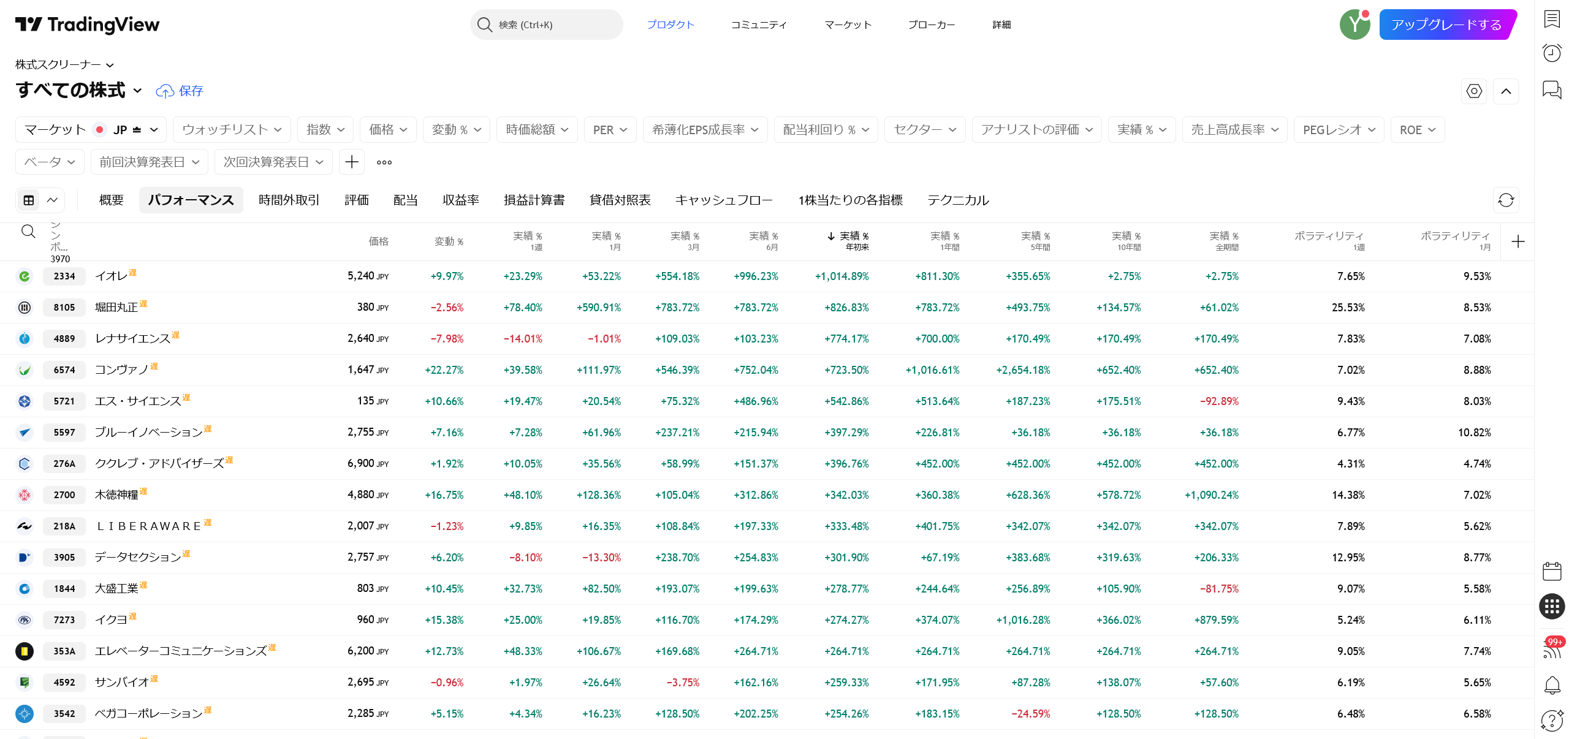Open the ベータ filter dropdown
This screenshot has height=739, width=1569.
click(x=50, y=162)
